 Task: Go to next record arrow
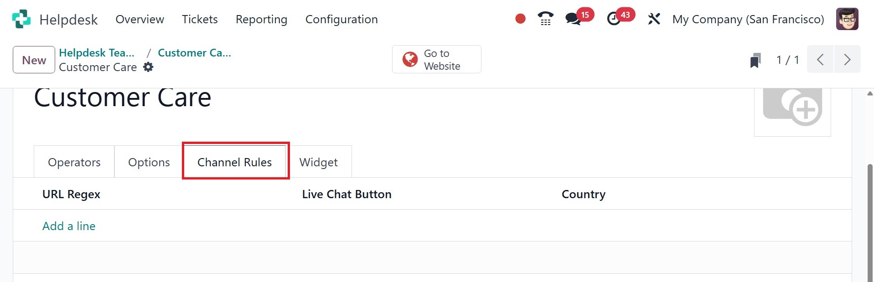pos(847,59)
